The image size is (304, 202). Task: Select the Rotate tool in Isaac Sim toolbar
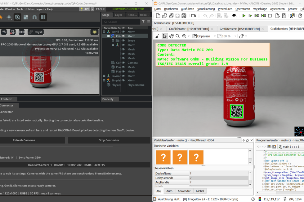[x=17, y=17]
